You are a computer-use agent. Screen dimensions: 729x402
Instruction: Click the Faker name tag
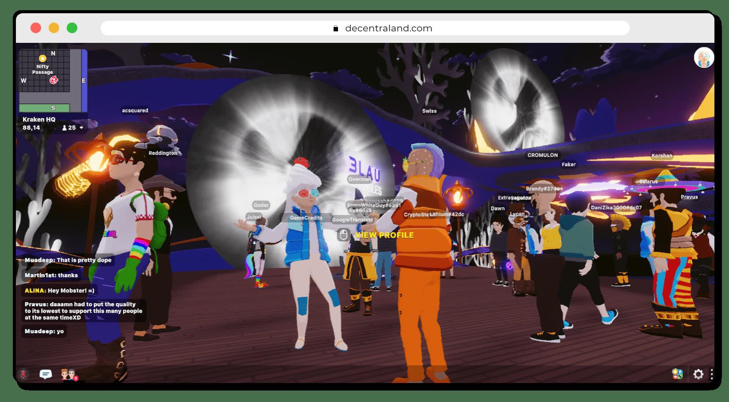(x=569, y=164)
